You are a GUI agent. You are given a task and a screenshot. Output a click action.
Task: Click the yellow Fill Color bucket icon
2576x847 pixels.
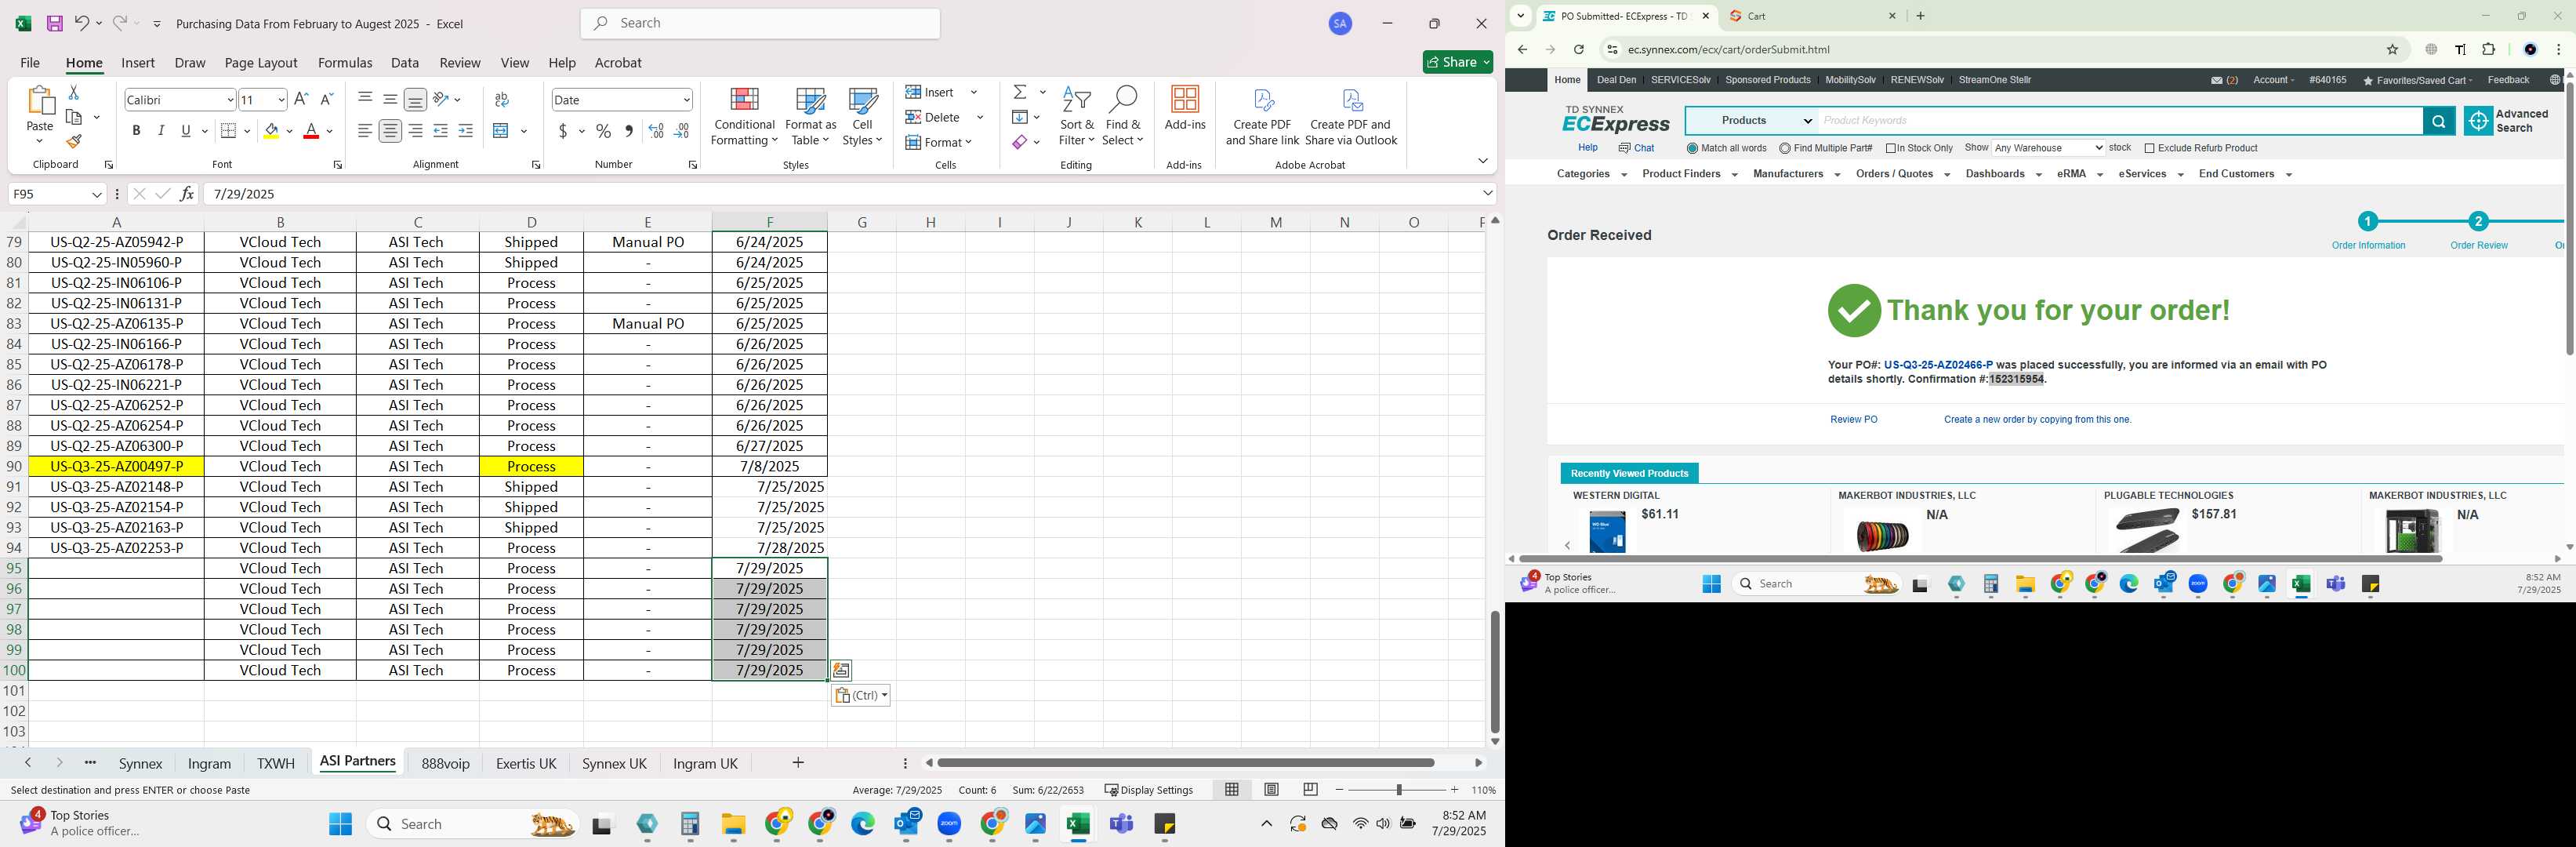click(x=271, y=131)
